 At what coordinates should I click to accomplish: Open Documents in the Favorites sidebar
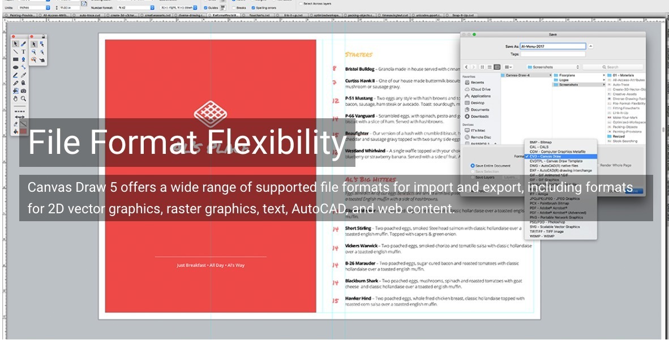pyautogui.click(x=479, y=110)
